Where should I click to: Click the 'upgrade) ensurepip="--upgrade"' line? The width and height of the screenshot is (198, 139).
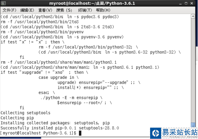pos(99,82)
